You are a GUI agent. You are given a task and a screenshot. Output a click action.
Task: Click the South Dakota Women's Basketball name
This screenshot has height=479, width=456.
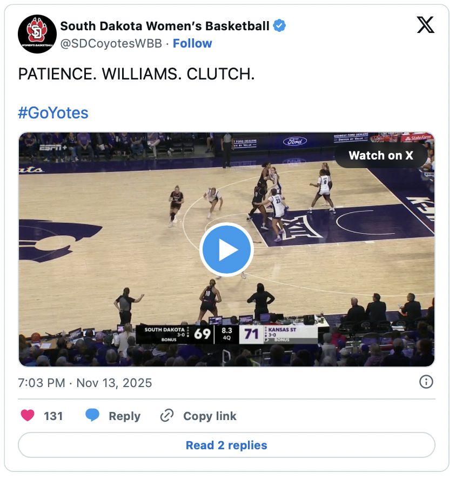click(164, 25)
